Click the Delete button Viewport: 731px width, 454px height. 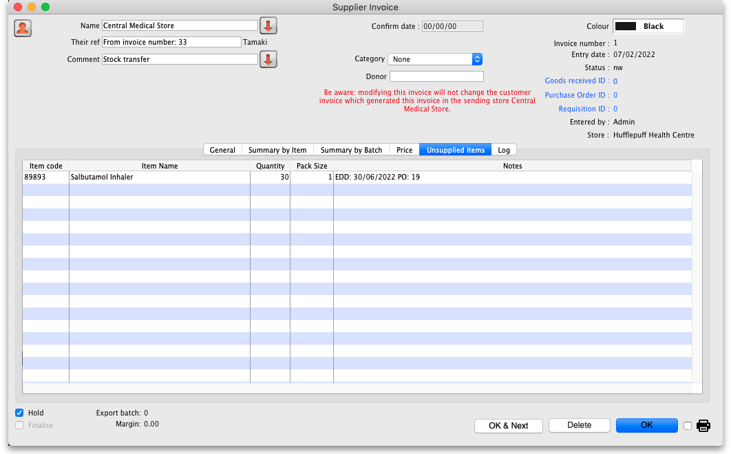tap(579, 426)
